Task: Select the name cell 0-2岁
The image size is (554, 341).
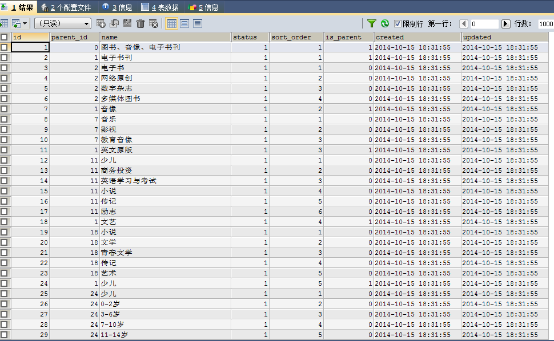Action: point(166,304)
